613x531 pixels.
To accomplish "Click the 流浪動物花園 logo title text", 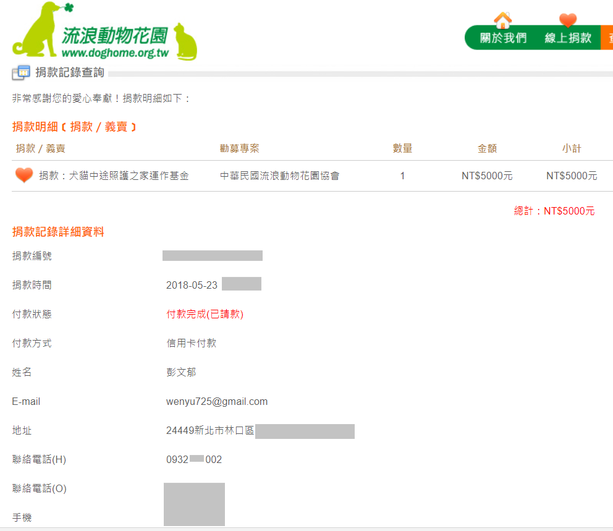I will (115, 35).
